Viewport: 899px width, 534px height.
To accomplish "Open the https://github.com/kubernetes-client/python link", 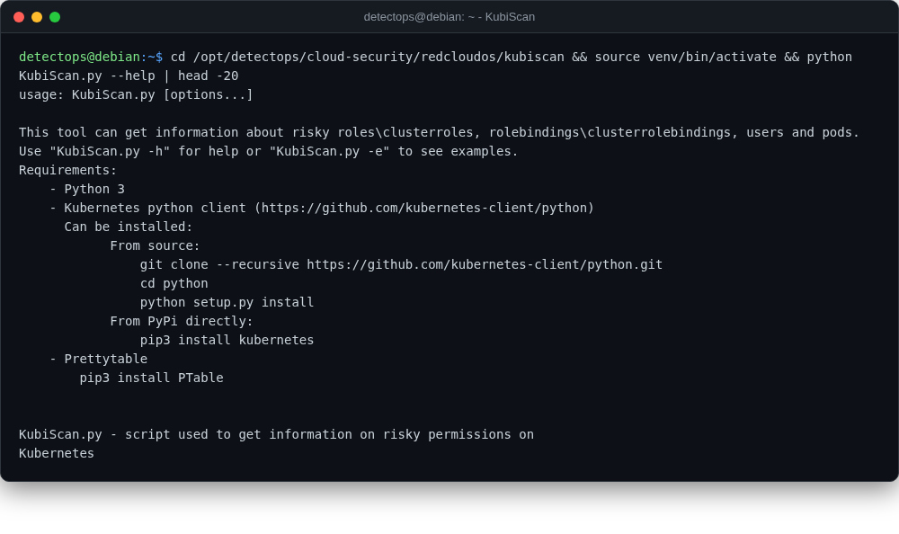I will point(424,209).
